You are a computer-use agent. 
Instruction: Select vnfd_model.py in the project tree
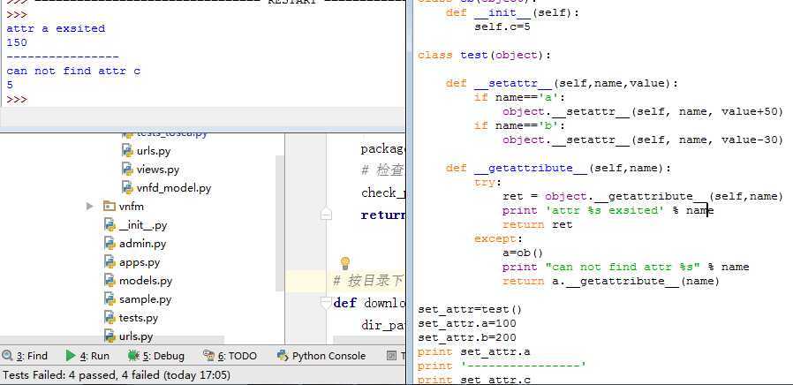tap(174, 188)
